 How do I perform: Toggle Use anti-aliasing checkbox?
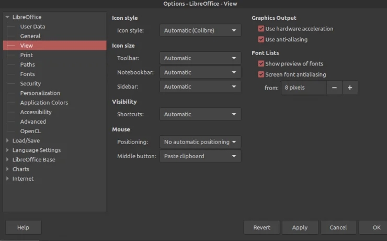point(261,39)
